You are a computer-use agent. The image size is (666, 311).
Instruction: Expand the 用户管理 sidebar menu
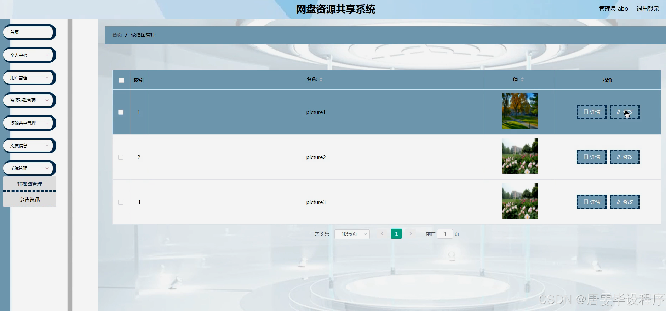coord(29,78)
